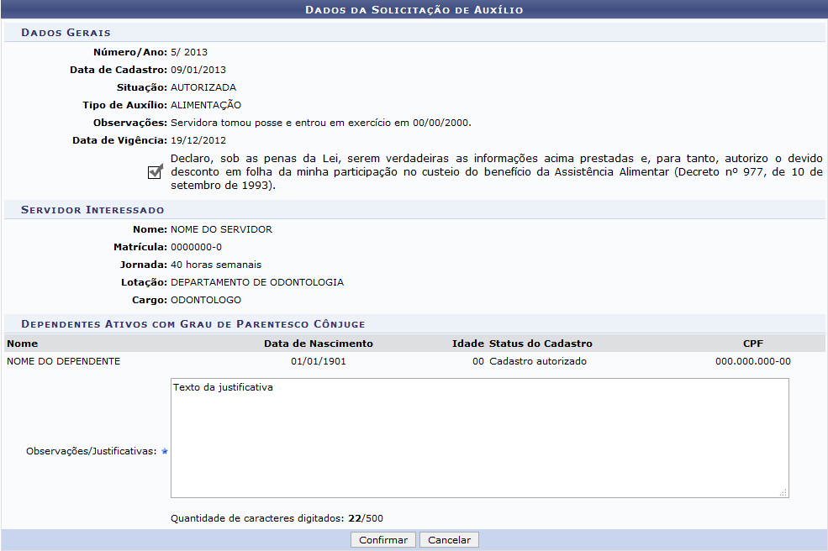Click the Status do Cadastro column header
828x551 pixels.
(541, 344)
